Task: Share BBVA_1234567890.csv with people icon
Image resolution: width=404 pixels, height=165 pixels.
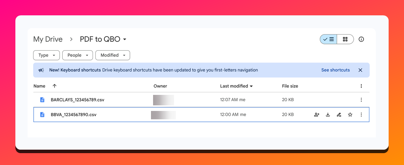Action: coord(317,115)
